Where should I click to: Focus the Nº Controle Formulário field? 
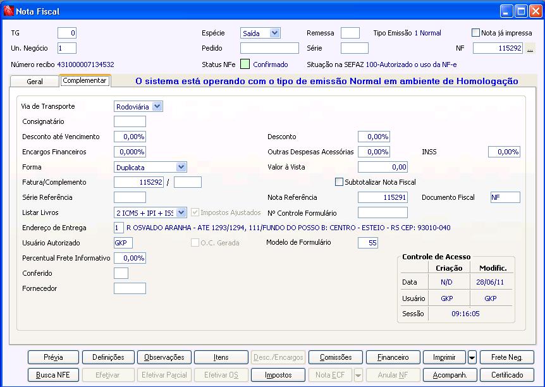pyautogui.click(x=383, y=212)
